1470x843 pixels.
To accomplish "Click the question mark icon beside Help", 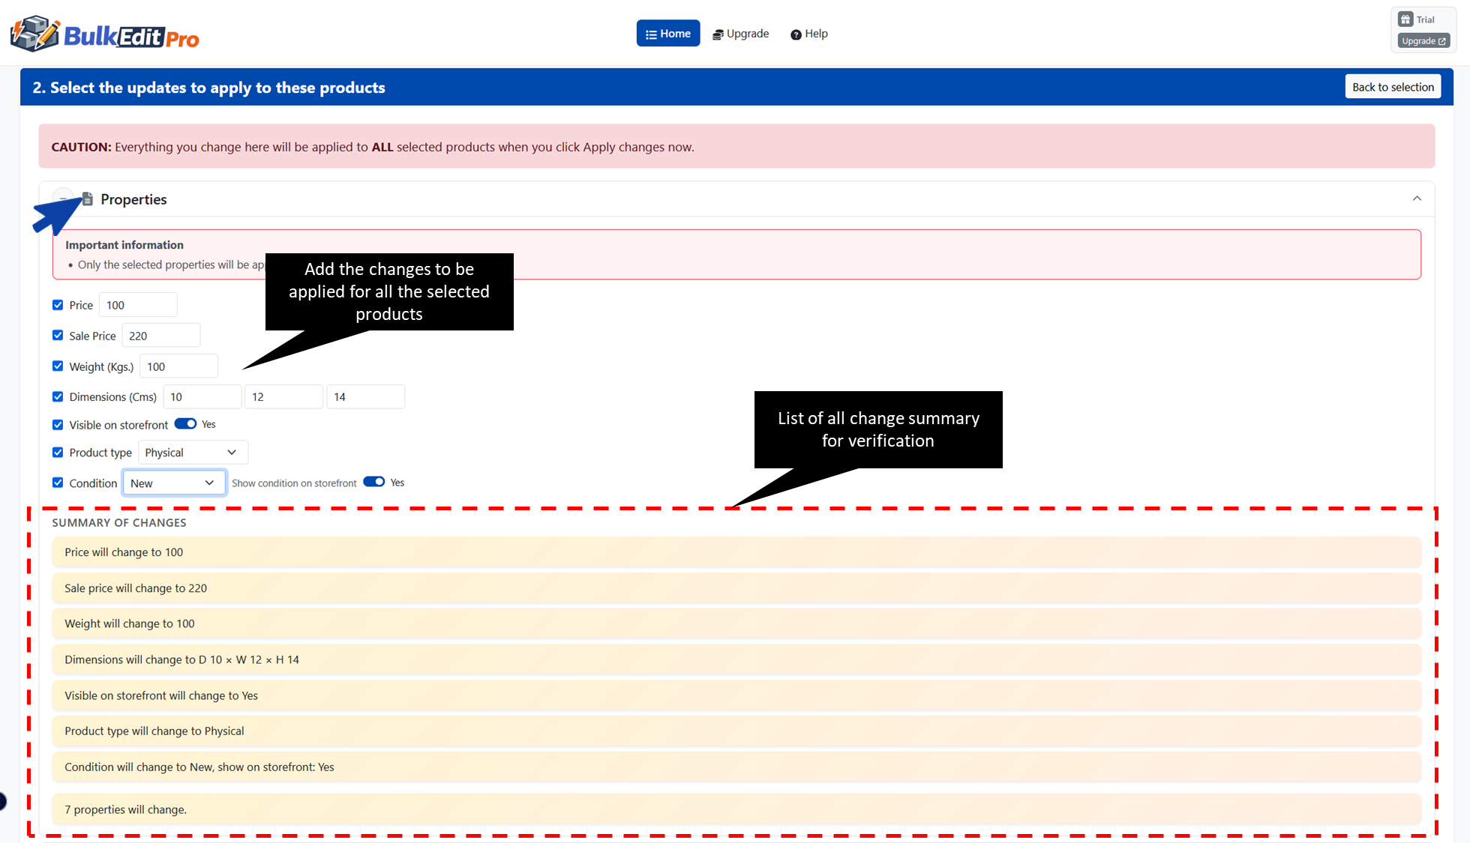I will point(796,34).
